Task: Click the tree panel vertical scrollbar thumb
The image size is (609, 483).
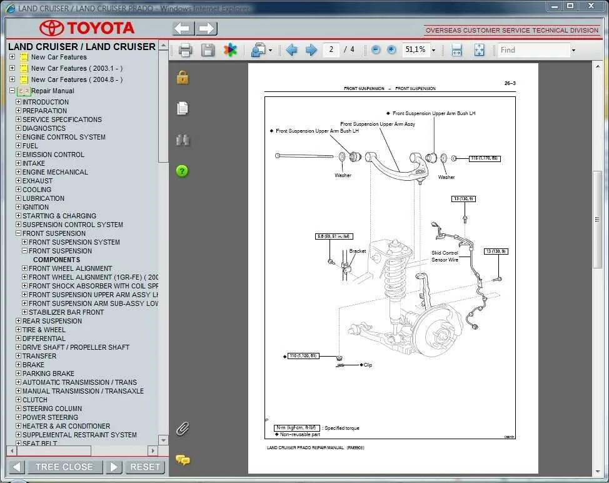Action: point(163,106)
